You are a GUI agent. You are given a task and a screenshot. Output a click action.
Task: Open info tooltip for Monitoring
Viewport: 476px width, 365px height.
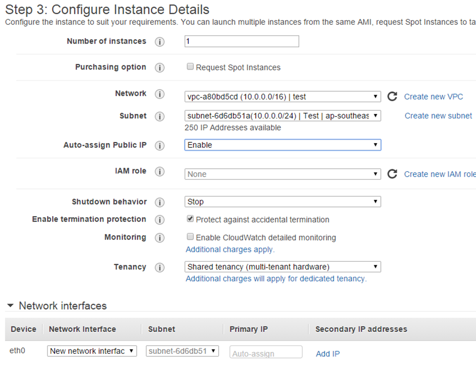click(160, 237)
